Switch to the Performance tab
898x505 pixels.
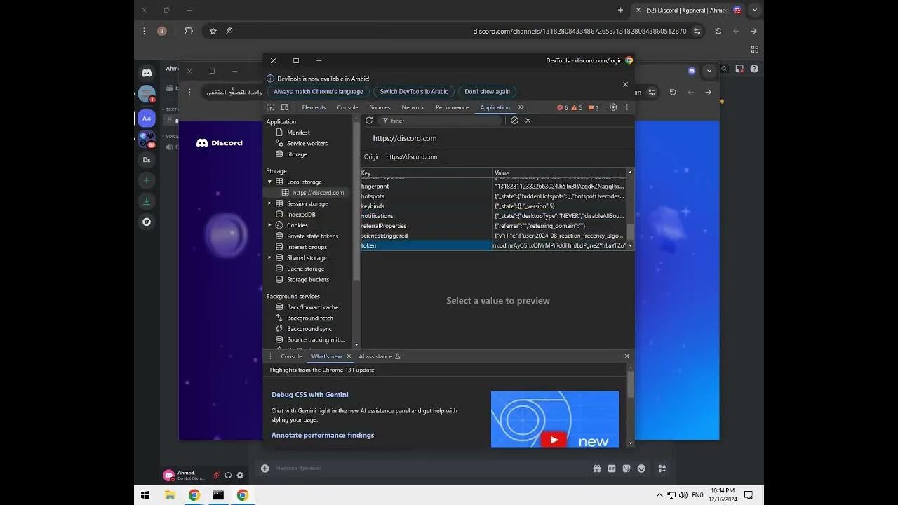pyautogui.click(x=452, y=107)
